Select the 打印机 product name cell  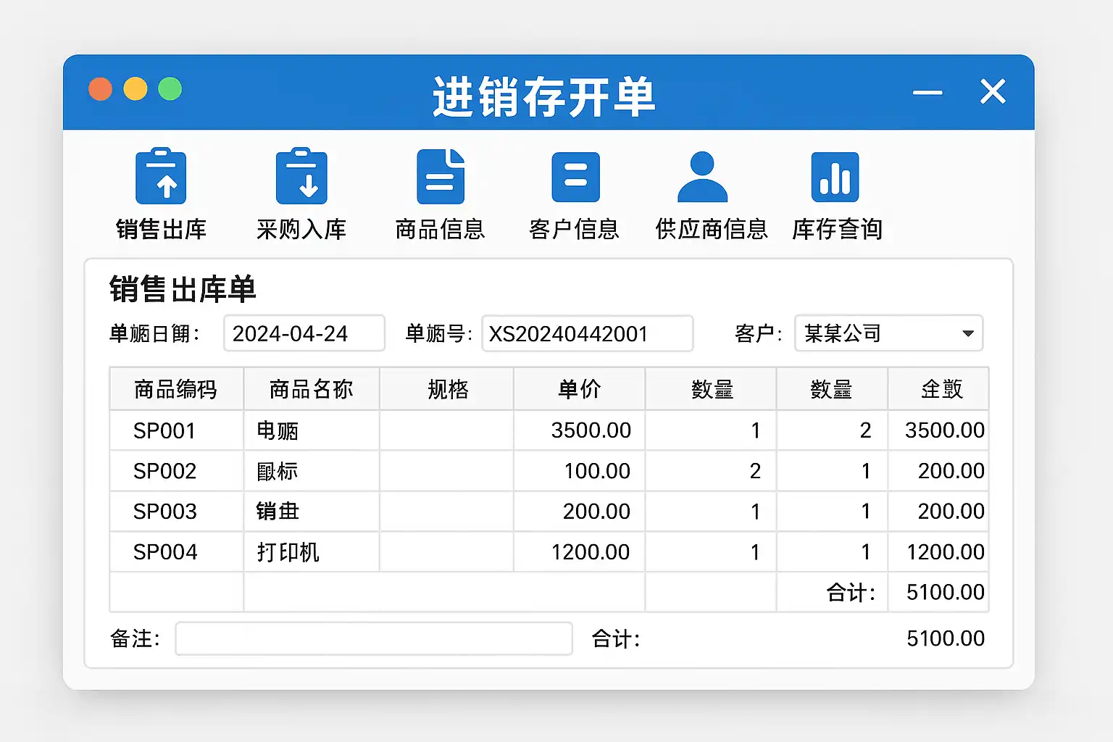pyautogui.click(x=311, y=552)
